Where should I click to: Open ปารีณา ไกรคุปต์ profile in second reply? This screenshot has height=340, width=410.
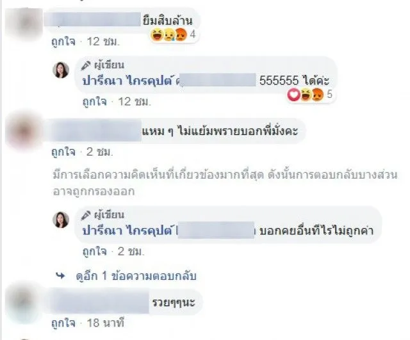(x=127, y=231)
